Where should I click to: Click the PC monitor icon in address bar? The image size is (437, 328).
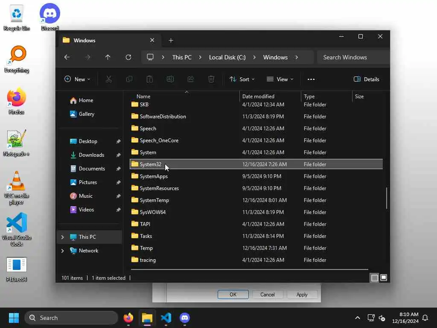coord(150,57)
